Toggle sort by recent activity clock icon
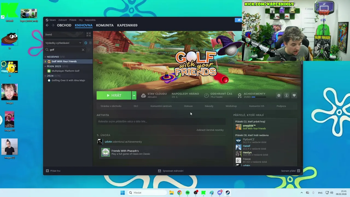This screenshot has width=350, height=197. [x=86, y=43]
